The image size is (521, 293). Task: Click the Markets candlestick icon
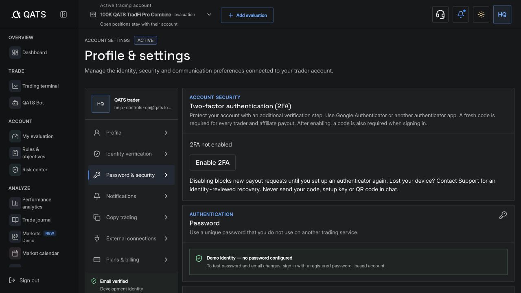[x=15, y=236]
